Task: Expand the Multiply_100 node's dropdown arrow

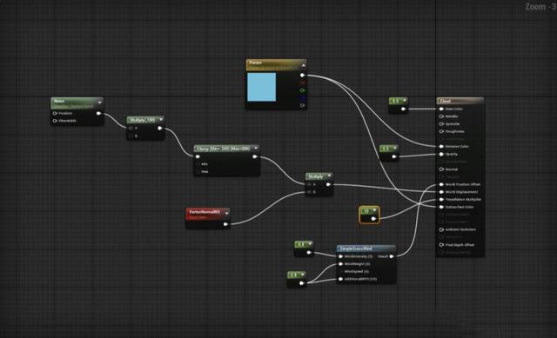Action: tap(161, 120)
